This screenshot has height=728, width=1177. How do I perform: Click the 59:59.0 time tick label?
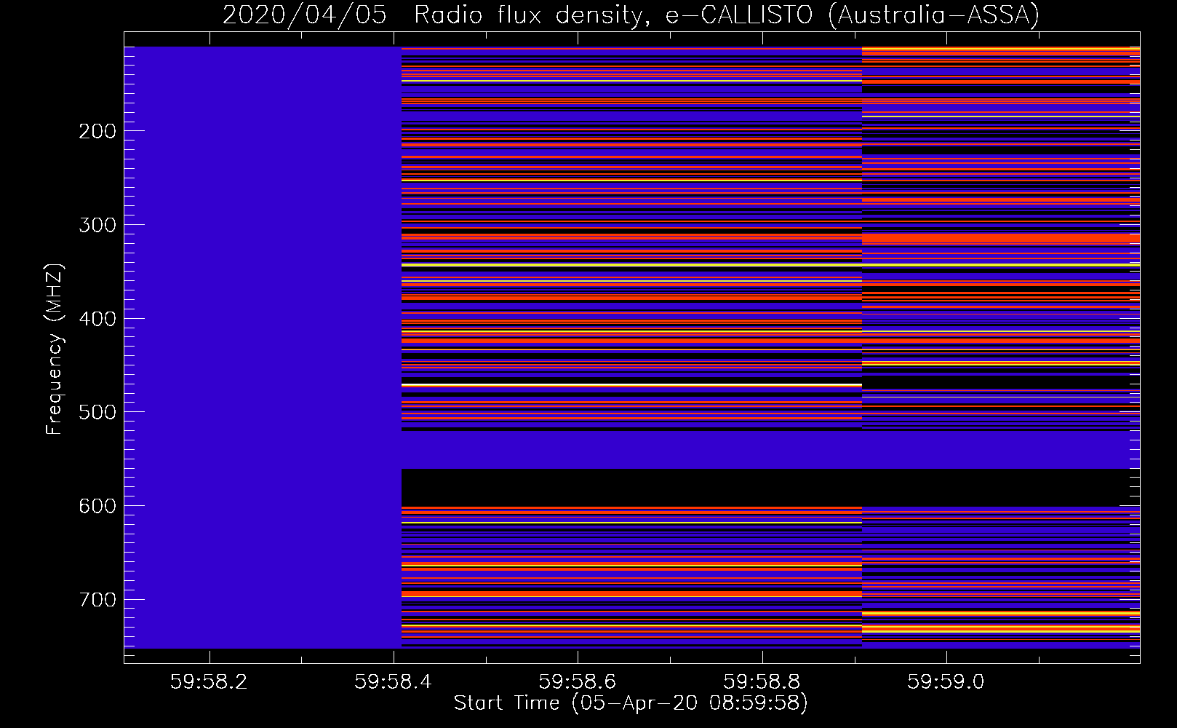[946, 681]
